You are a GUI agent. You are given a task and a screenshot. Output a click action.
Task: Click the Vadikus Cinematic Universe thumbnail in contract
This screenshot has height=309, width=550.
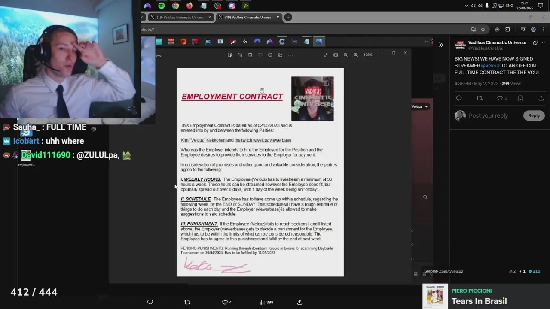(x=312, y=99)
